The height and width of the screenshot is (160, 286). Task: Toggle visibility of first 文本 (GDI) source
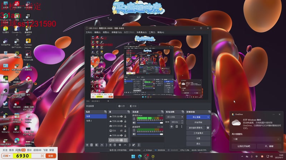[x=122, y=117]
